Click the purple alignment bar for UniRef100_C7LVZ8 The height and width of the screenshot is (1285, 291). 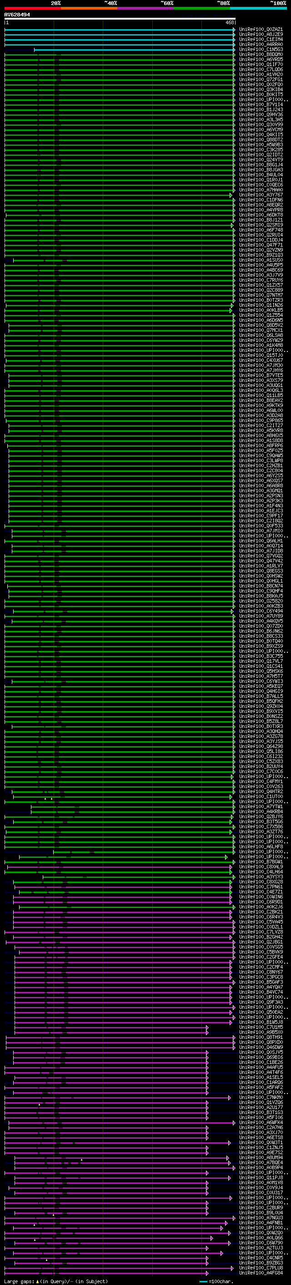pos(120,932)
